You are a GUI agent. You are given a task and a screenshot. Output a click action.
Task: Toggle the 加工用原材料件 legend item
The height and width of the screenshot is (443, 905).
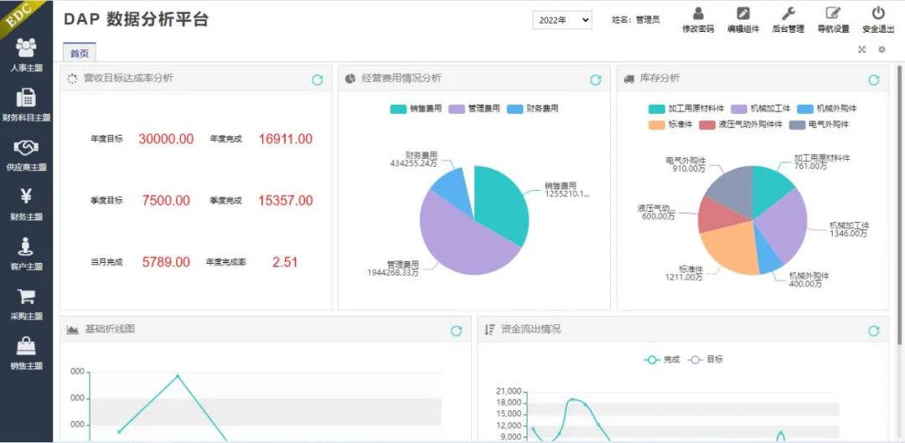[x=687, y=108]
